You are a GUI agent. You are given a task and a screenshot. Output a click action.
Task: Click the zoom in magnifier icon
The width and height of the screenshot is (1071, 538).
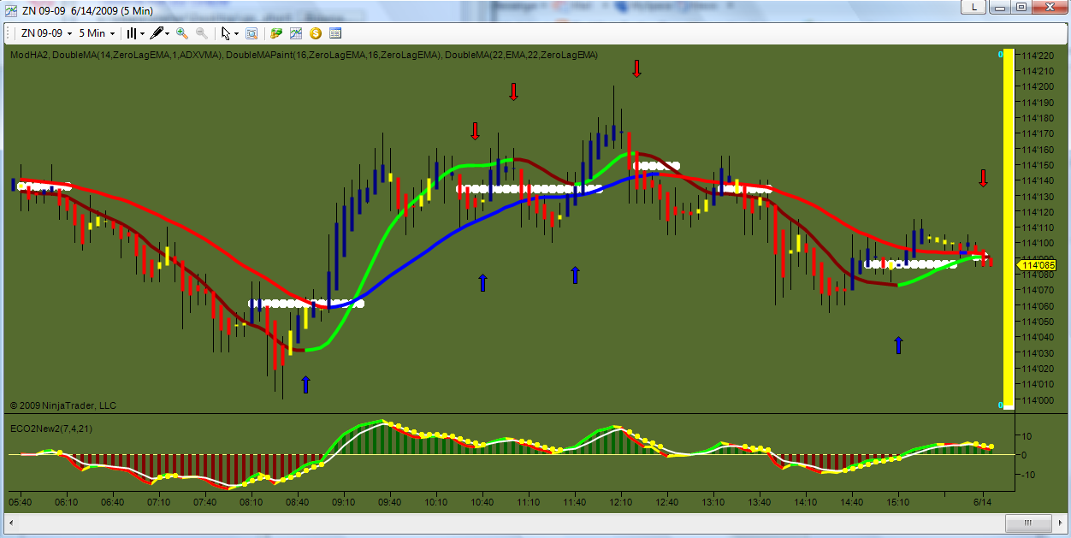[181, 33]
